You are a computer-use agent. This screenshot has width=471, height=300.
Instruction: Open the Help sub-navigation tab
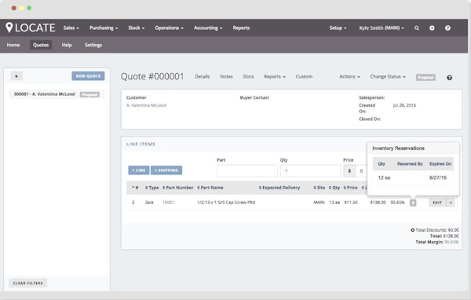[67, 45]
